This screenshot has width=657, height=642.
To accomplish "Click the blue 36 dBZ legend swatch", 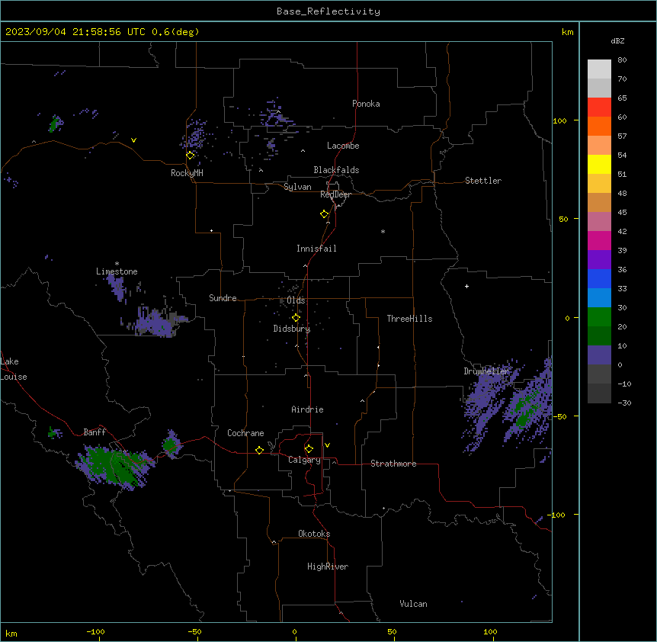I will tap(599, 278).
